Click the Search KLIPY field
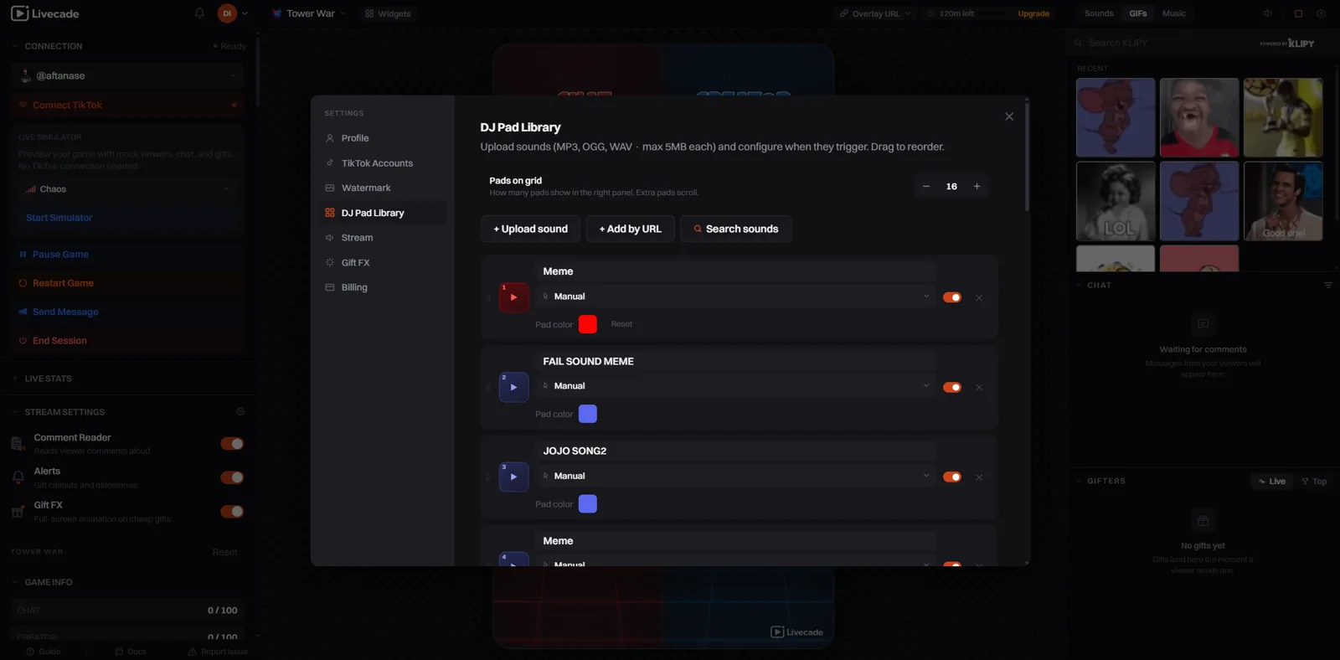Image resolution: width=1340 pixels, height=660 pixels. click(1164, 43)
